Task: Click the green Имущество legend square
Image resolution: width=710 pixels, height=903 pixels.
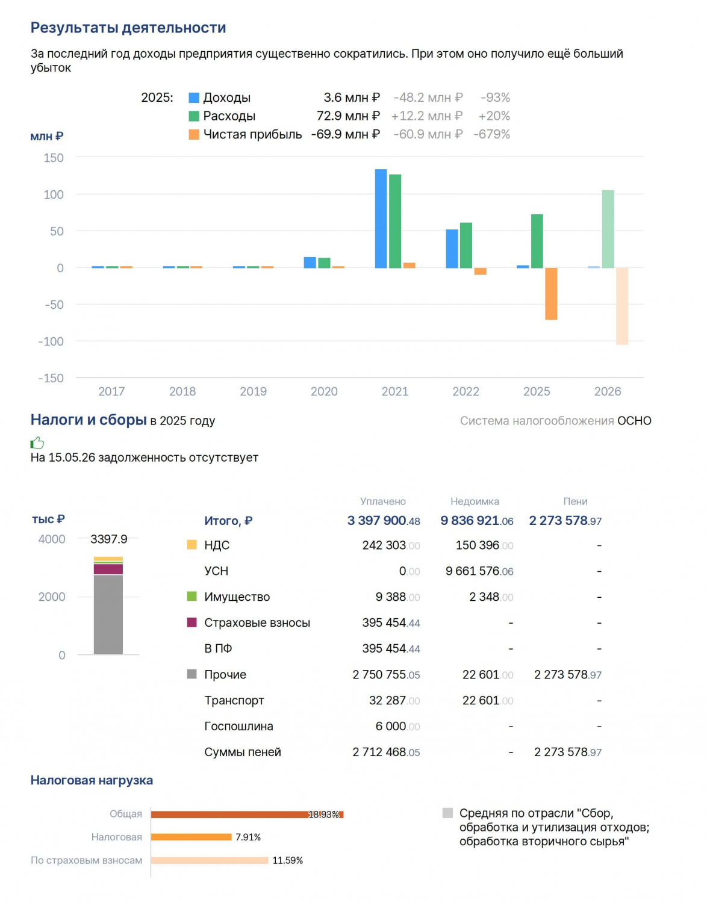Action: (192, 597)
